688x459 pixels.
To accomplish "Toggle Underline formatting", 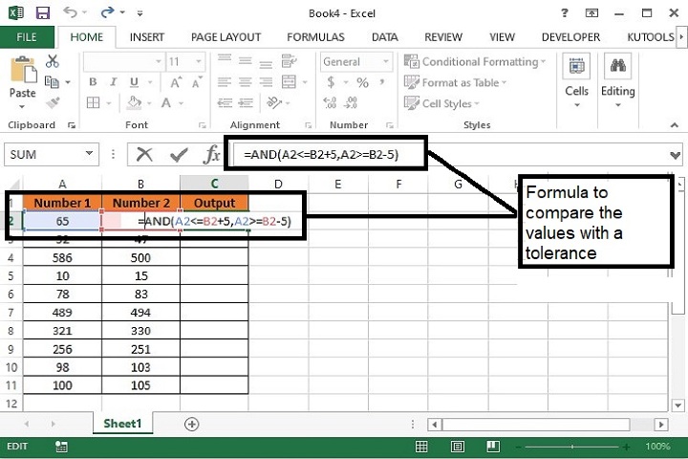I will coord(134,82).
